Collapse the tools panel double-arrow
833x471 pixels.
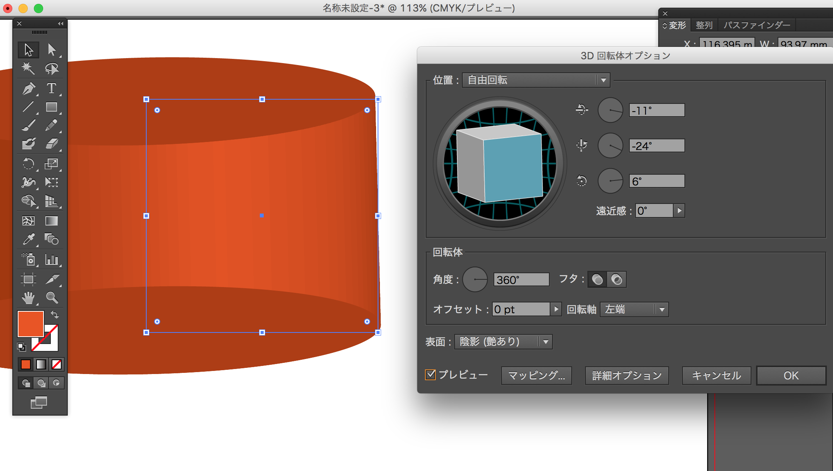[60, 23]
